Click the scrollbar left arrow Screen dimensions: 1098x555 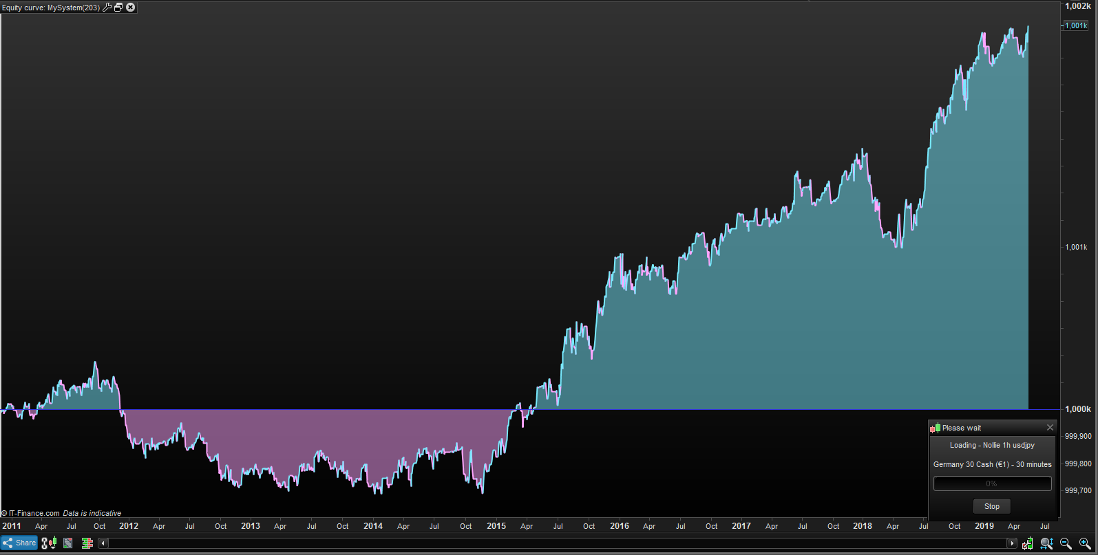pyautogui.click(x=103, y=543)
